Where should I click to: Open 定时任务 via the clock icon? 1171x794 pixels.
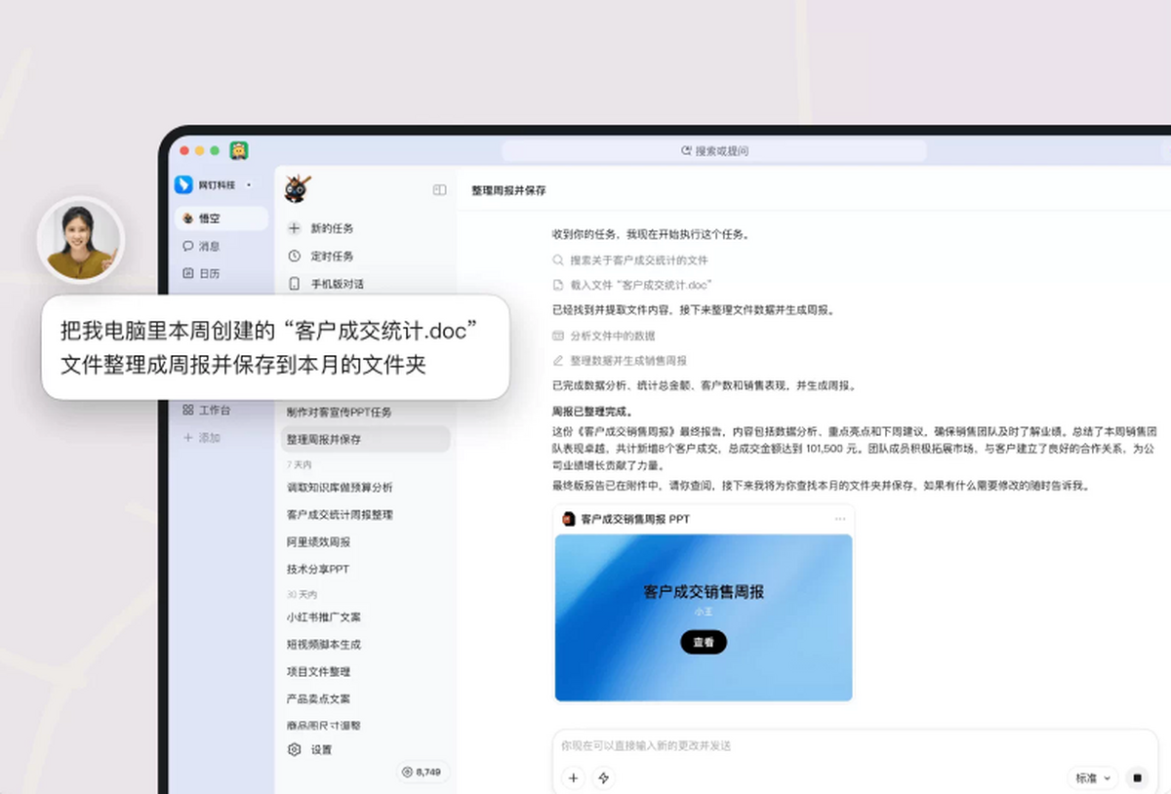coord(294,257)
